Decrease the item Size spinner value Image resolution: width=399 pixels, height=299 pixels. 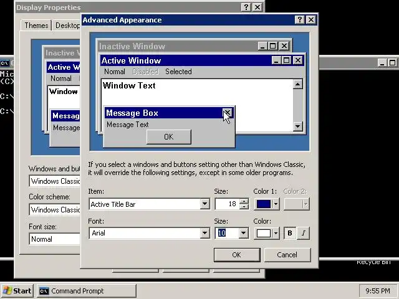pyautogui.click(x=244, y=206)
